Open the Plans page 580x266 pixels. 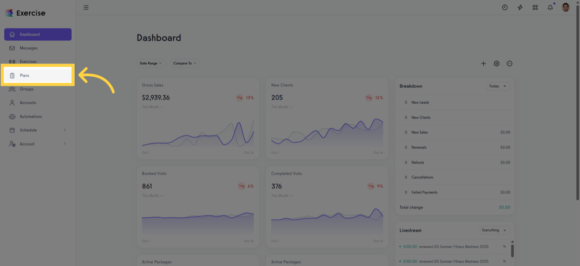pyautogui.click(x=25, y=75)
